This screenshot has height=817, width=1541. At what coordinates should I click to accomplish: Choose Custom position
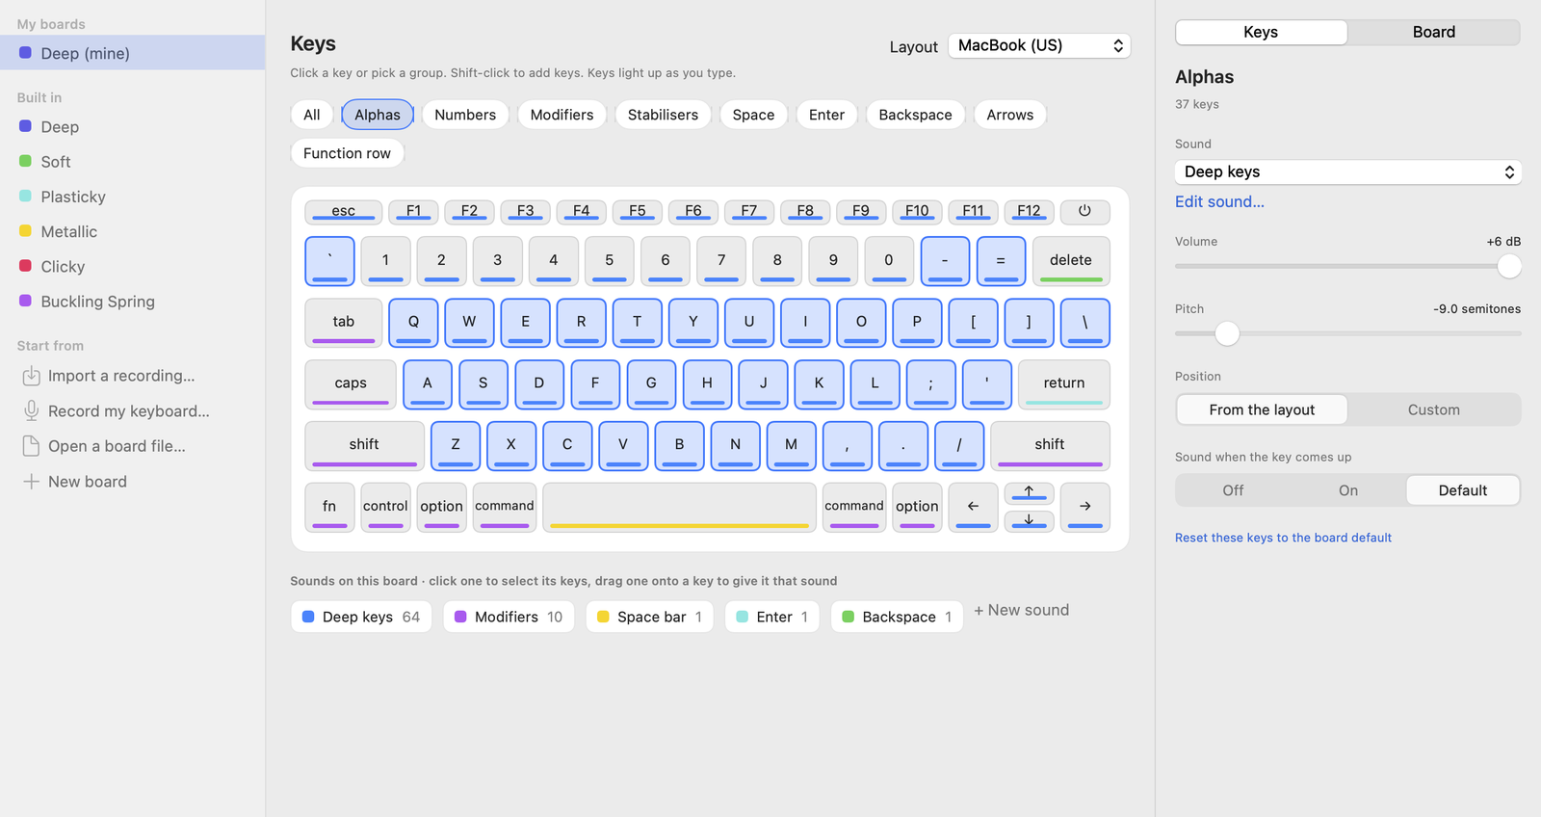coord(1434,409)
